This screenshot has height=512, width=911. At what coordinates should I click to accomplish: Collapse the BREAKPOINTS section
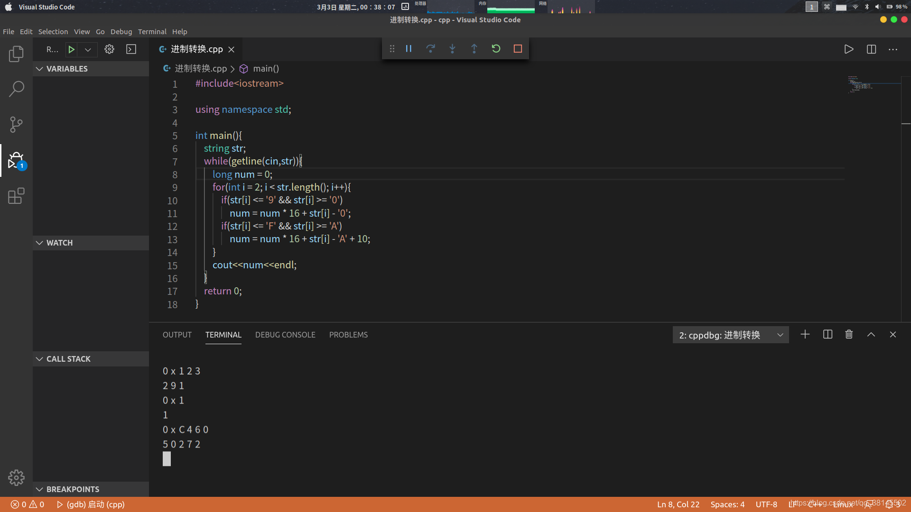(91, 489)
